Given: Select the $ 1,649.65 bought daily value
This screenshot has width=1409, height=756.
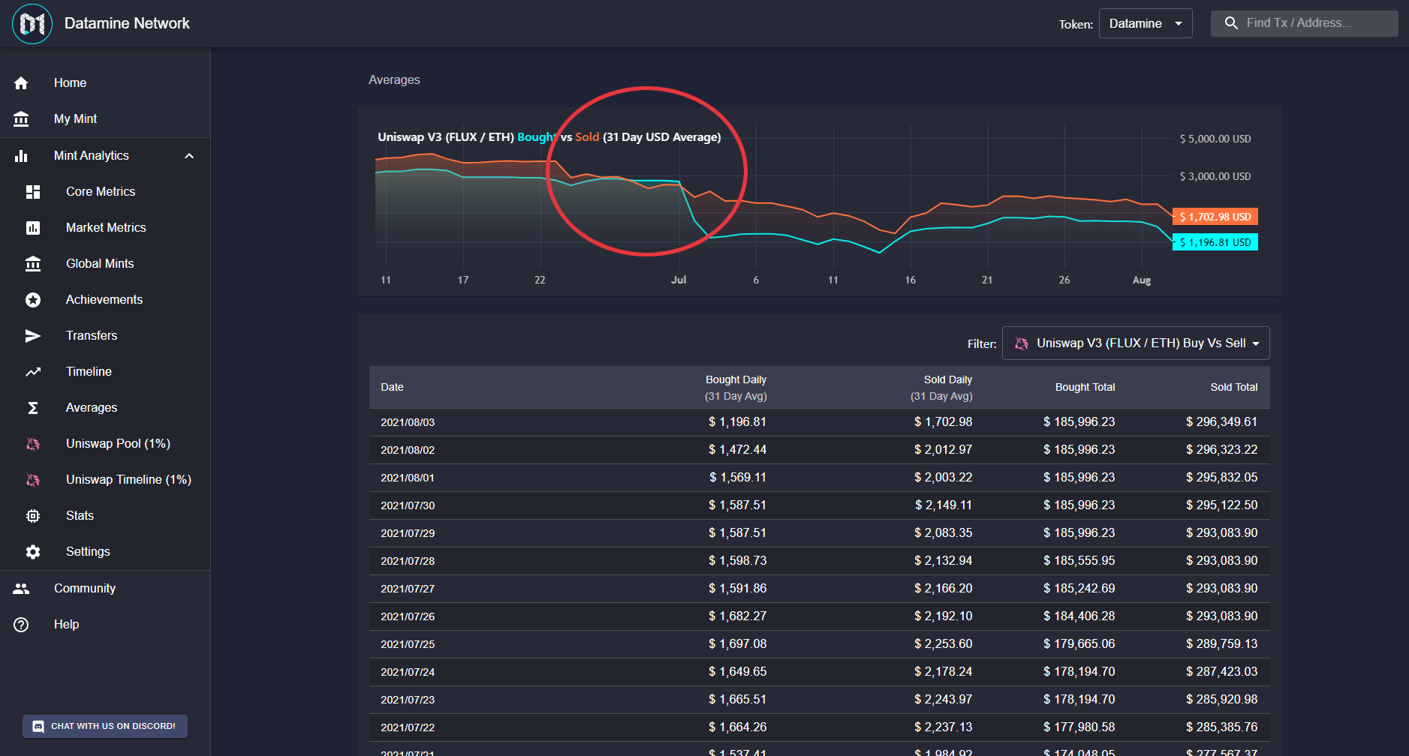Looking at the screenshot, I should [738, 672].
